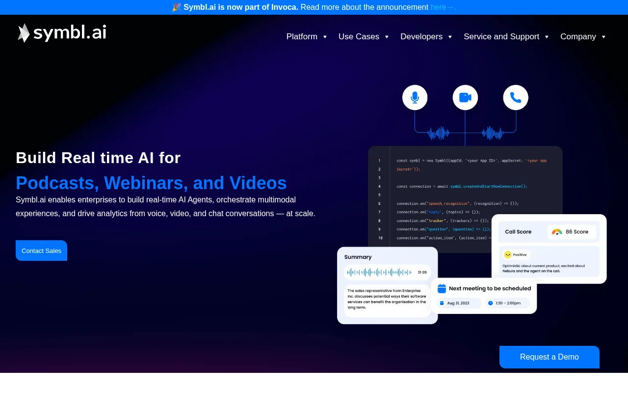
Task: Click the '86 Score' value
Action: (577, 232)
